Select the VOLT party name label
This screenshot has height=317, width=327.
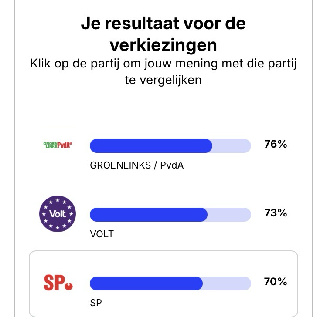[102, 234]
